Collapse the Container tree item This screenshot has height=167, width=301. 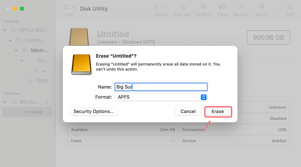11,40
